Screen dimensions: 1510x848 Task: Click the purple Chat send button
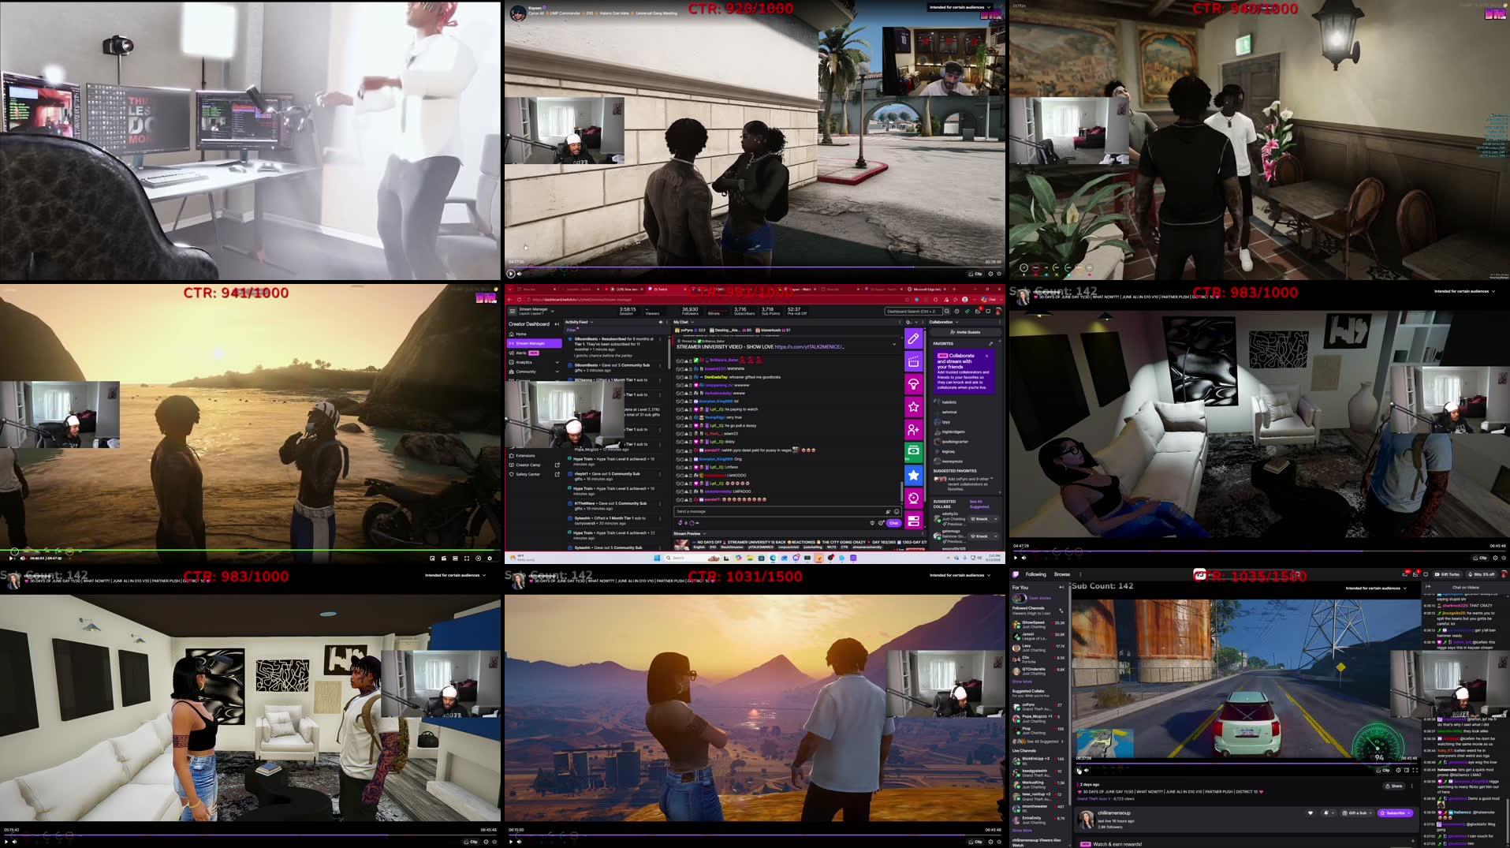[x=893, y=523]
